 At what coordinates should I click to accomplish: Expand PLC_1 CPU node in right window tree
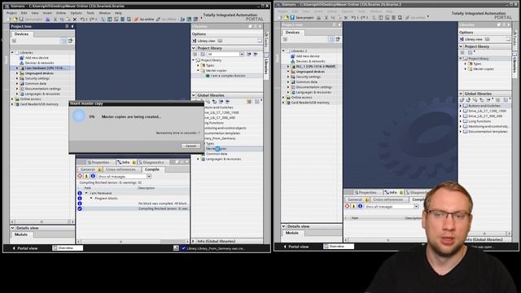pos(288,67)
